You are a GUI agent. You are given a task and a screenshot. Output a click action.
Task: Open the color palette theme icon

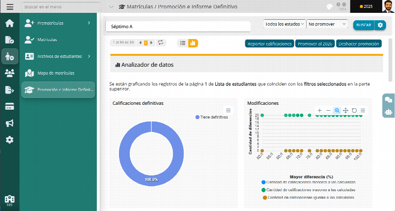pos(329,7)
